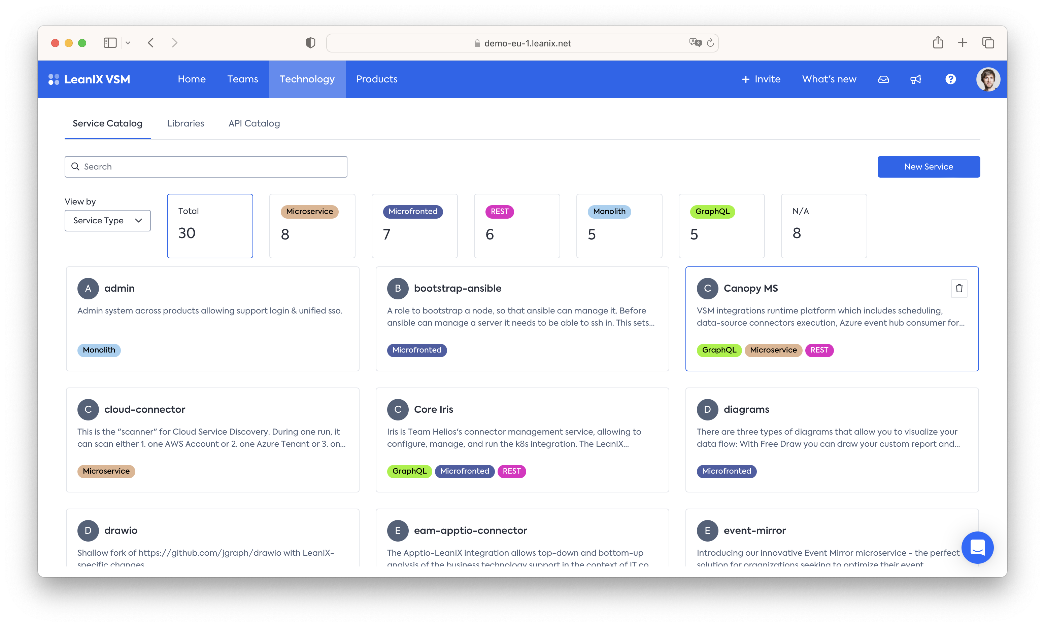
Task: Go to Products in top navigation
Action: click(x=377, y=79)
